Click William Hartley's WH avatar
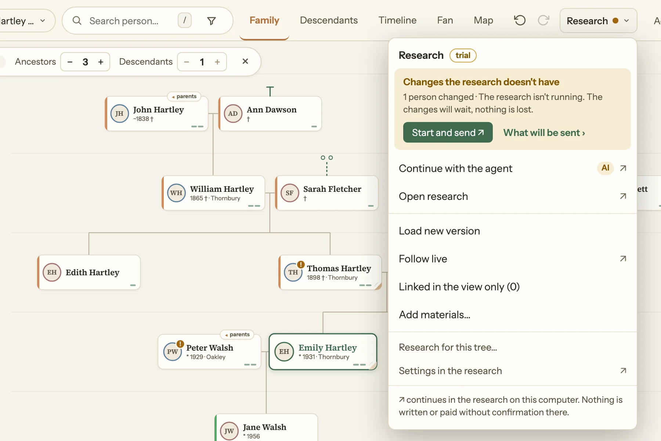This screenshot has width=661, height=441. click(x=176, y=193)
